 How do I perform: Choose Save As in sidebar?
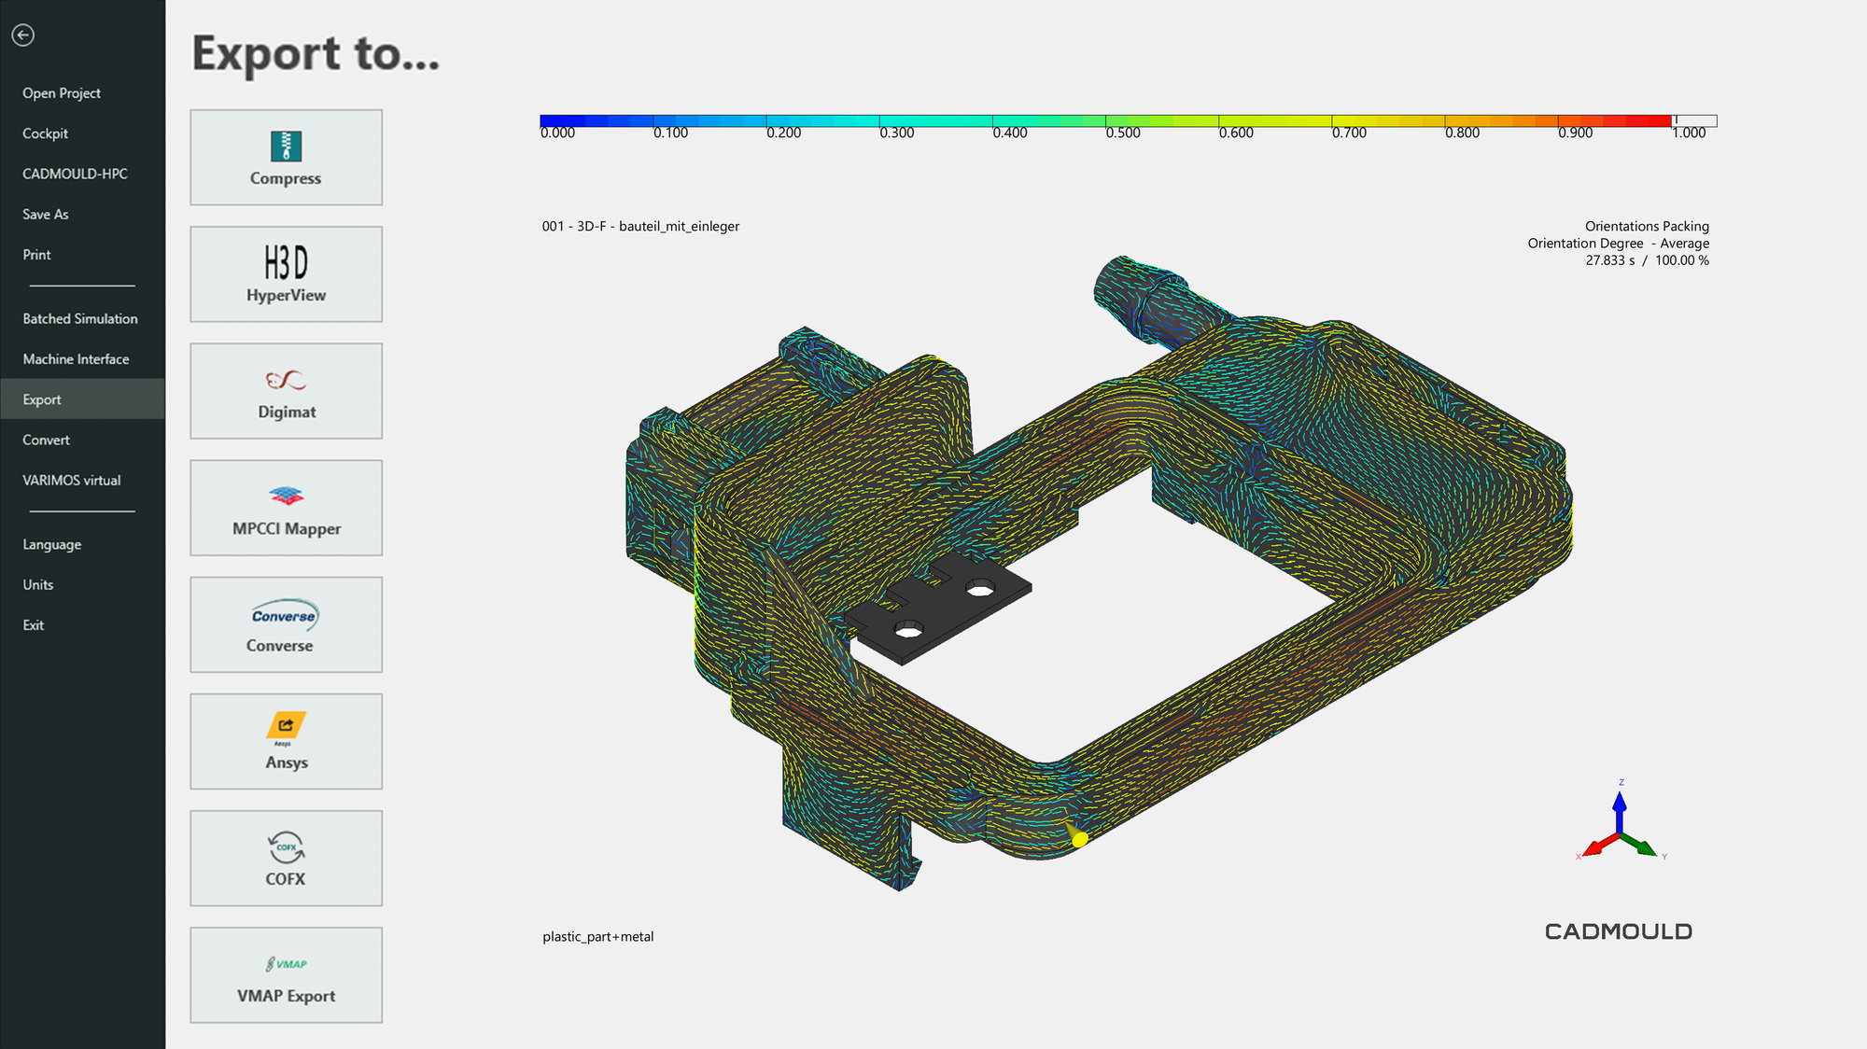point(45,215)
